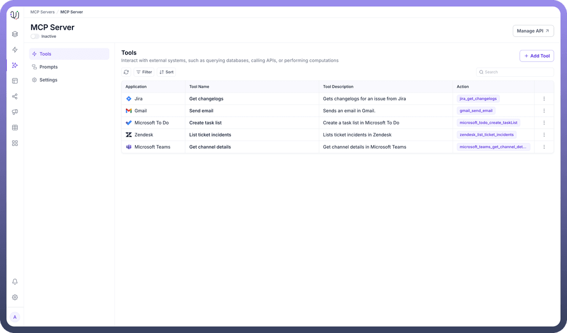Click the Search input field
Screen dimensions: 567x333
pos(517,72)
